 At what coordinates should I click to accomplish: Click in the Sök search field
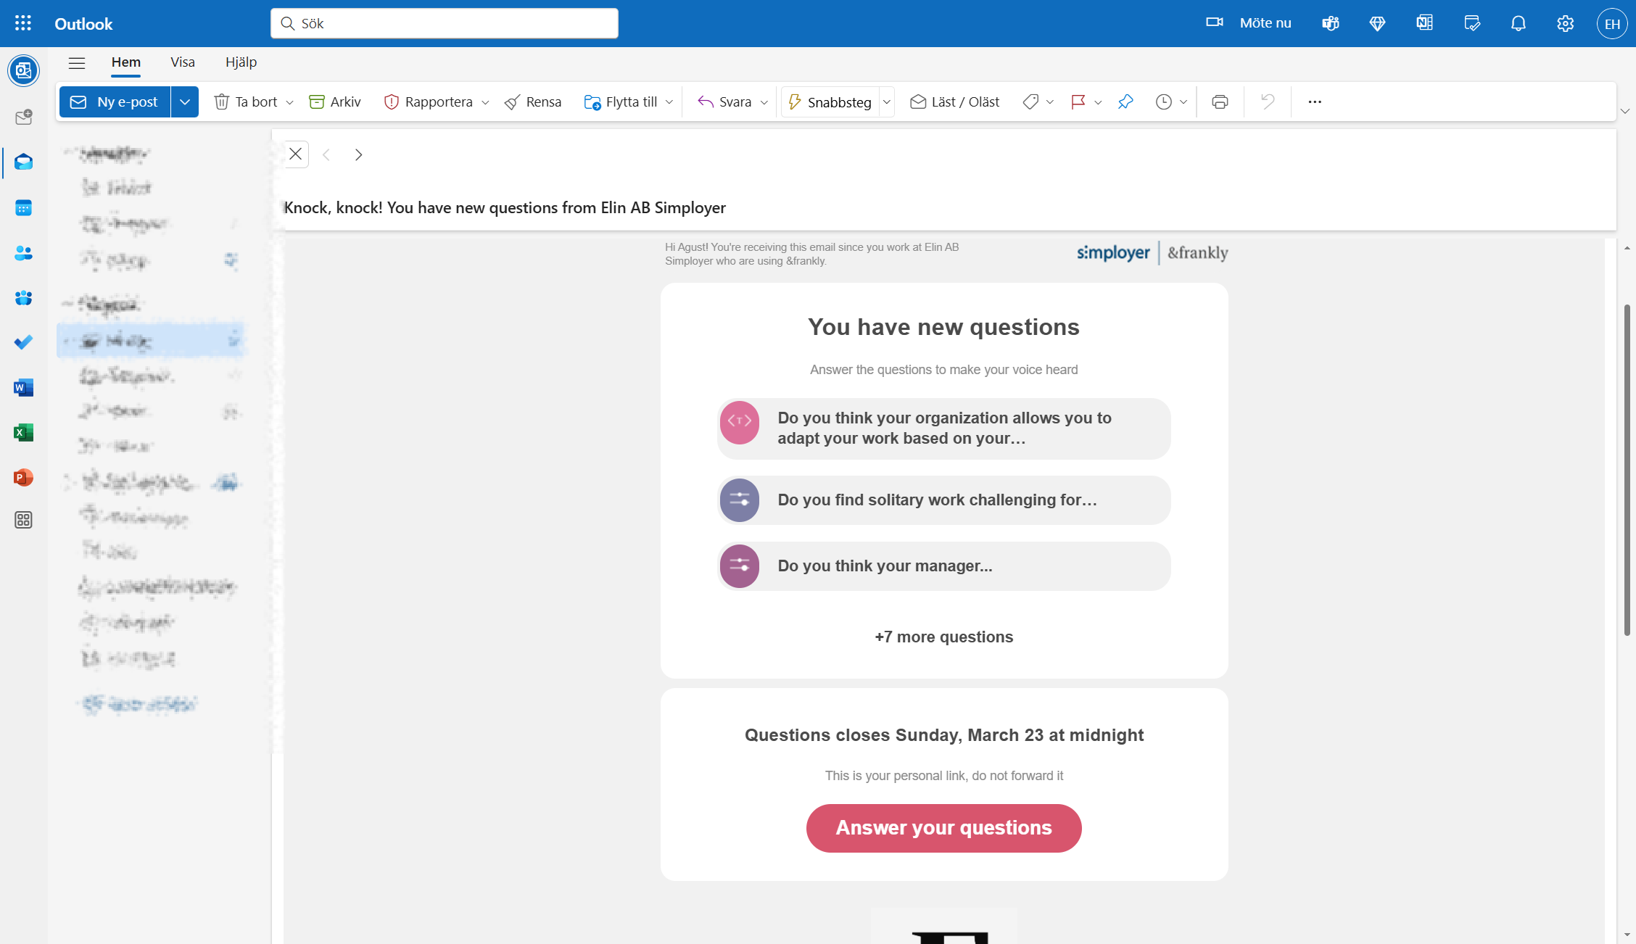point(444,23)
